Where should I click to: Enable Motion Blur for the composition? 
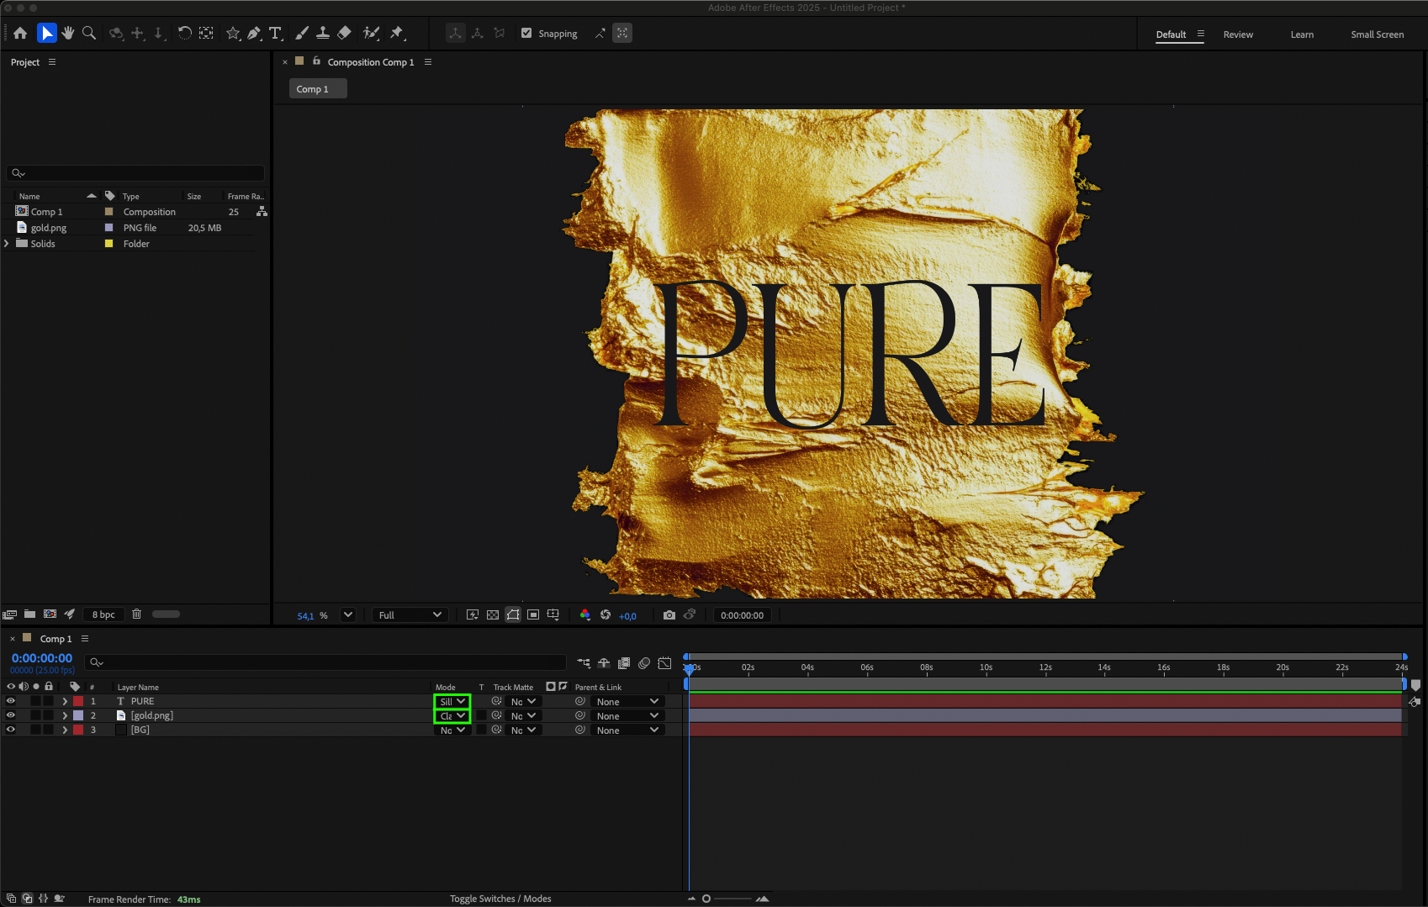tap(644, 663)
